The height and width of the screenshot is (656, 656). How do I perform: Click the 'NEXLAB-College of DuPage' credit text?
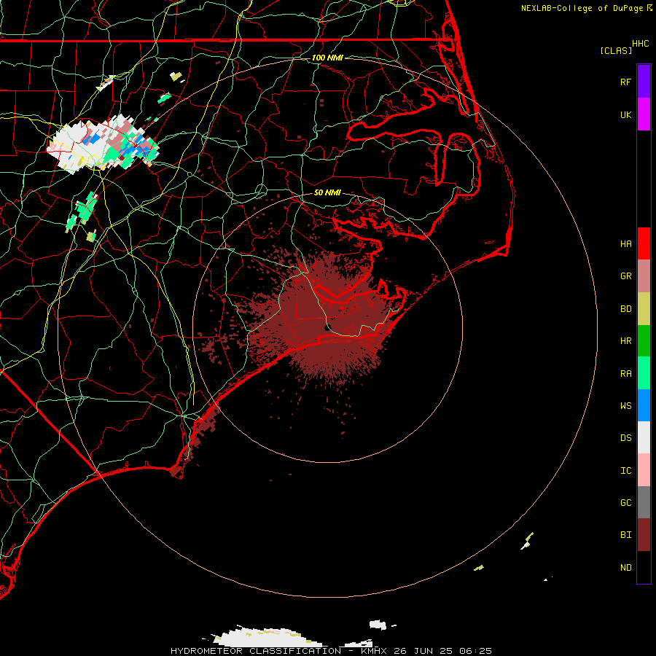582,8
